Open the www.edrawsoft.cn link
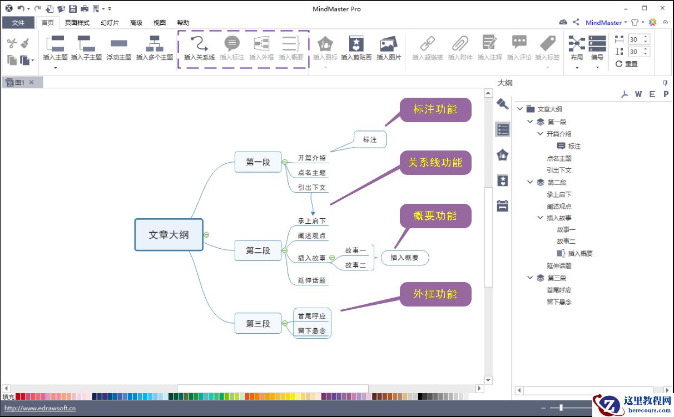Viewport: 674px width, 417px height. pos(40,408)
